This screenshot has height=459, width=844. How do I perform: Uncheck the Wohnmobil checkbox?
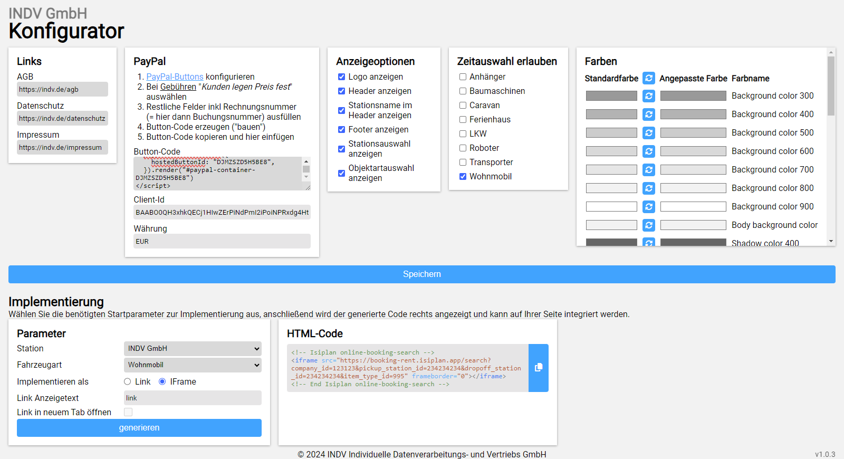463,177
